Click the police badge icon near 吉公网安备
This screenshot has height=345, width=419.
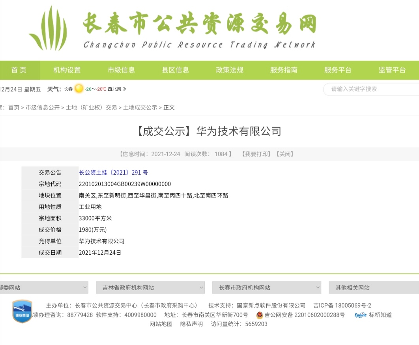(260, 315)
